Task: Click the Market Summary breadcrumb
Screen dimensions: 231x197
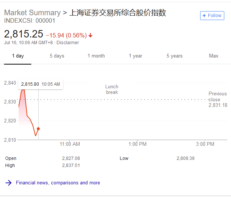Action: coord(32,13)
